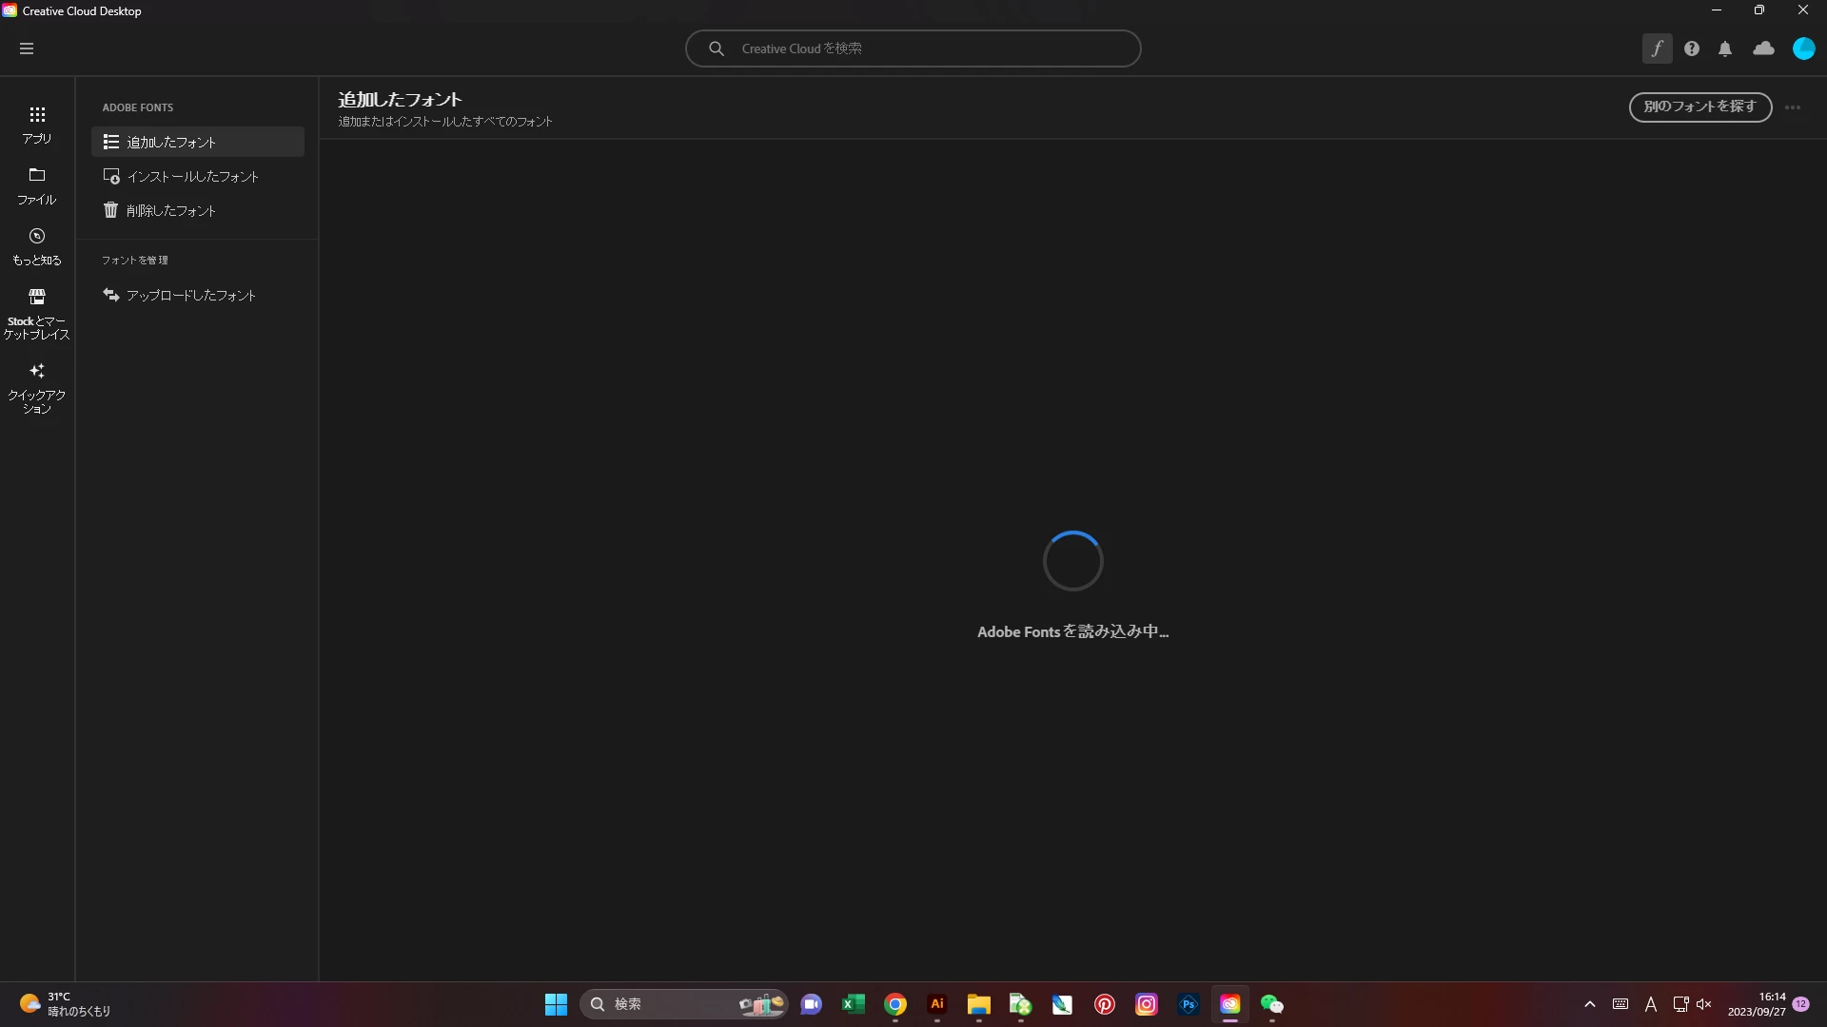This screenshot has width=1827, height=1027.
Task: Open the account profile avatar
Action: [x=1803, y=48]
